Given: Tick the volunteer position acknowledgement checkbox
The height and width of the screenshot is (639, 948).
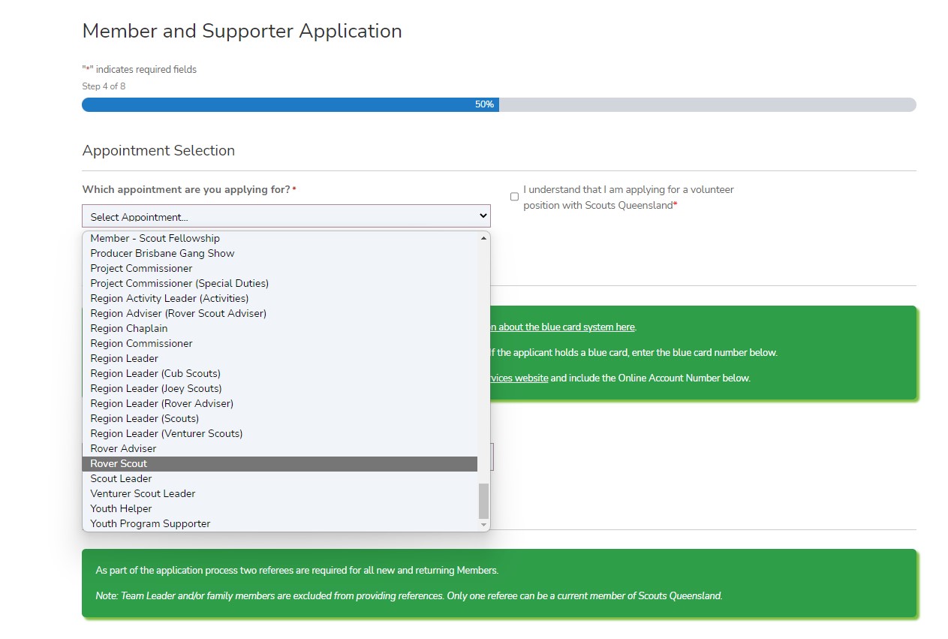Looking at the screenshot, I should [x=514, y=197].
